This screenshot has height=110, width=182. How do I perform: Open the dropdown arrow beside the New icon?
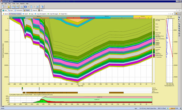[6, 7]
